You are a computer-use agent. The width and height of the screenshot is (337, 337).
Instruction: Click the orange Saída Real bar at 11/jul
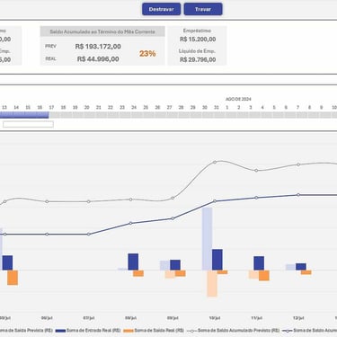coord(264,275)
